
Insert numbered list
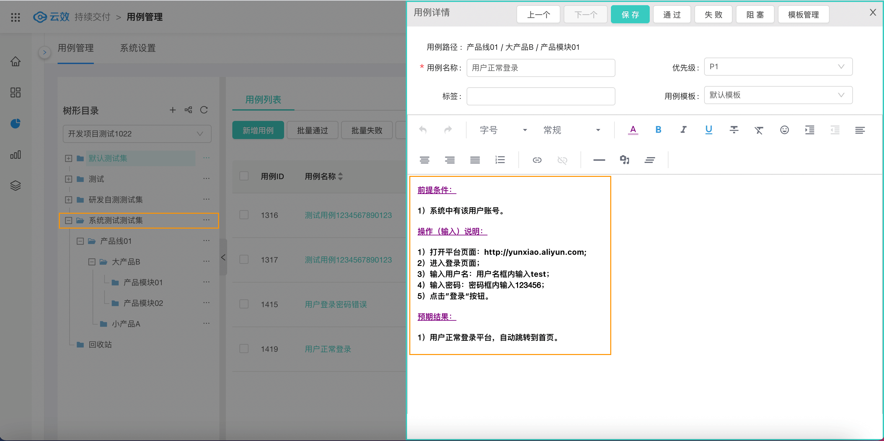(500, 160)
